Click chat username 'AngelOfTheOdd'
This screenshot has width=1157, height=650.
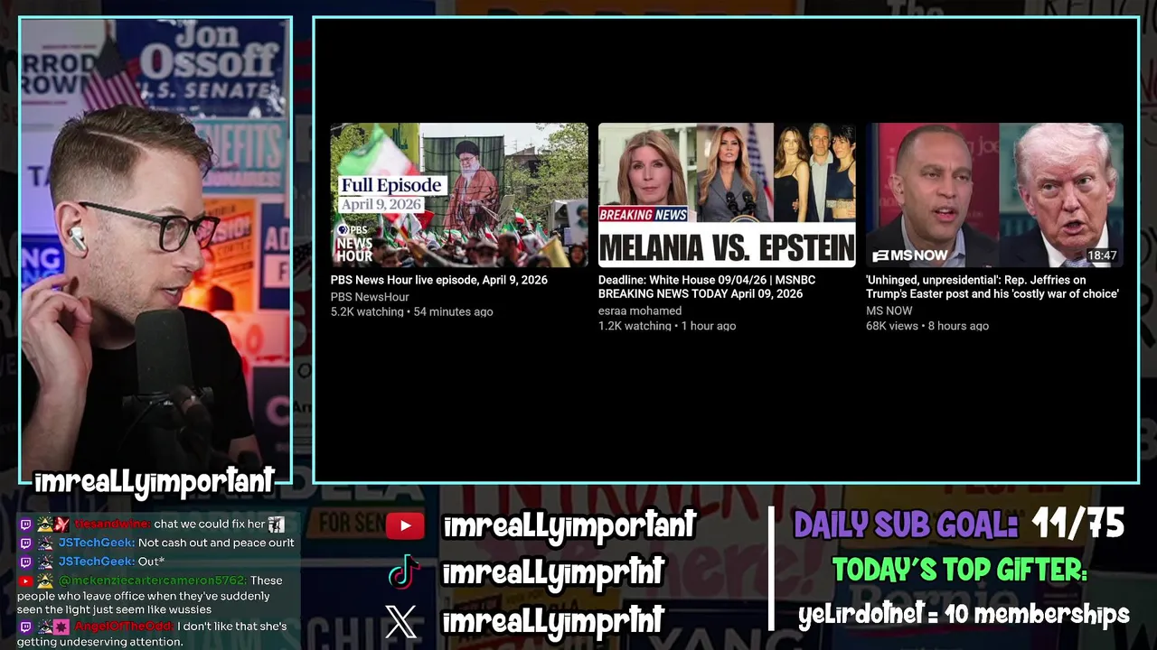(x=124, y=627)
